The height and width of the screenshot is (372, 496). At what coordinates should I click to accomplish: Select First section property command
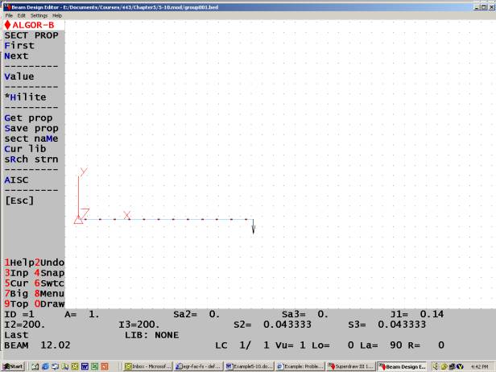19,46
